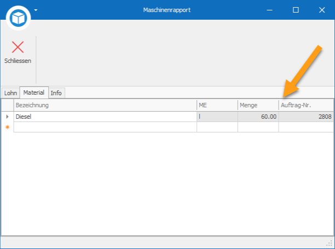Select the quantity cell 60.00
The height and width of the screenshot is (249, 335).
coord(258,117)
